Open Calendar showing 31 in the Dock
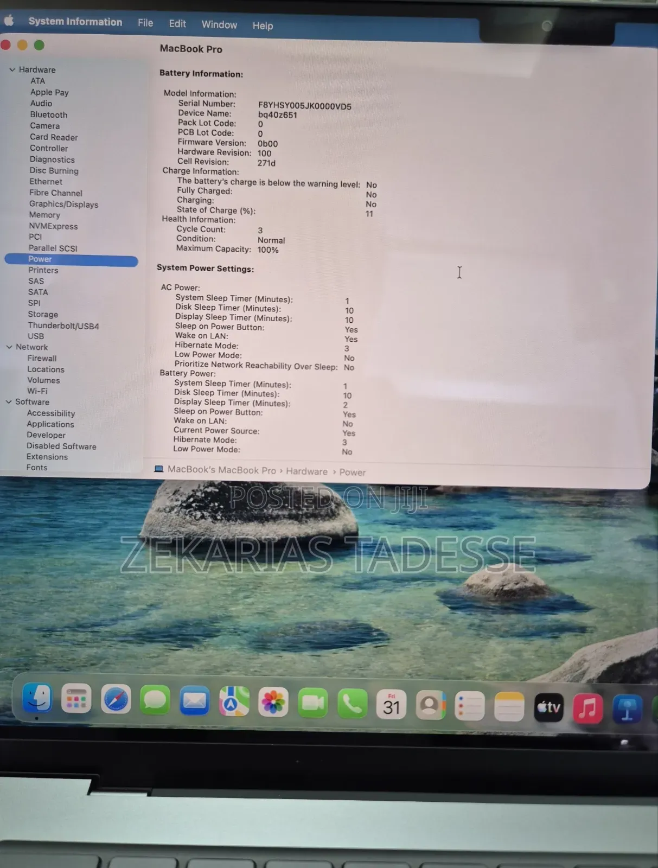658x868 pixels. click(x=391, y=705)
